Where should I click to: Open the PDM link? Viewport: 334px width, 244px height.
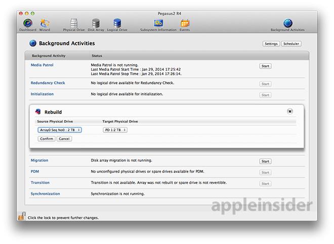[35, 171]
